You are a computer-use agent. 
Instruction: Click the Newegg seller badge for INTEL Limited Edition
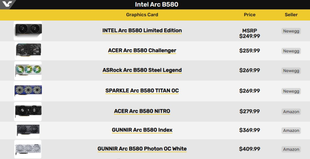291,31
